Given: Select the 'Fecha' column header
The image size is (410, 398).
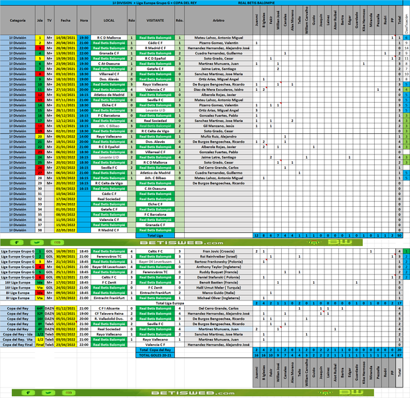Looking at the screenshot, I should pyautogui.click(x=66, y=21).
